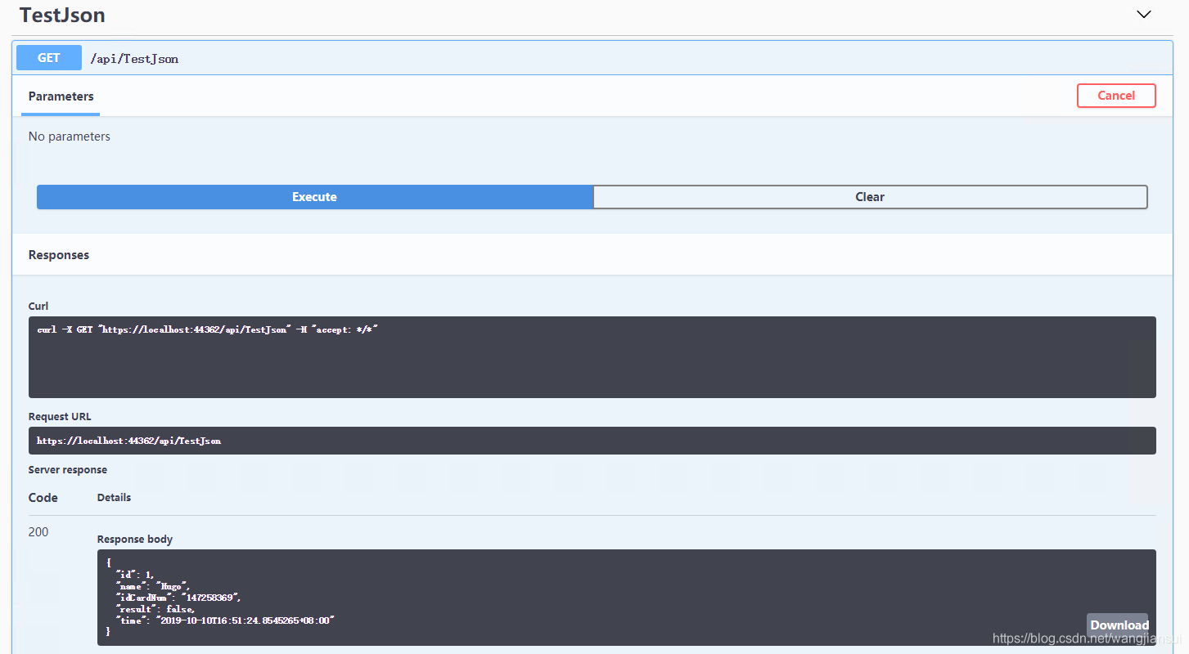The height and width of the screenshot is (654, 1189).
Task: Execute the API request
Action: 315,197
